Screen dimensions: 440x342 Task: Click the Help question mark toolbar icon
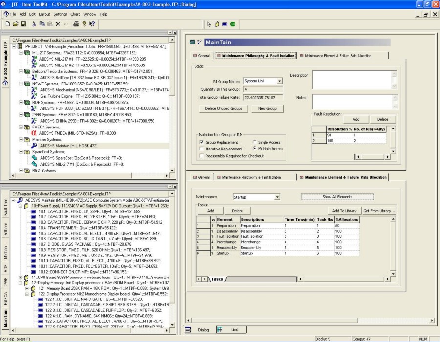coord(84,24)
